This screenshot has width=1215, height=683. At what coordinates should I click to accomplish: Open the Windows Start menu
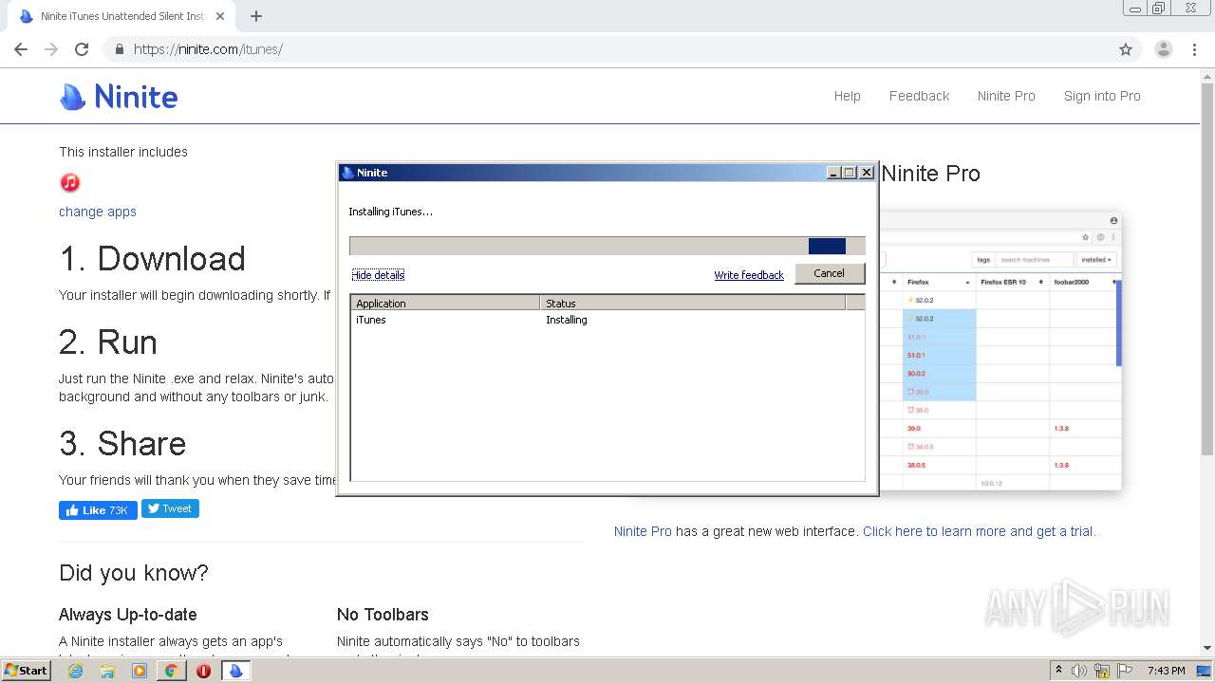27,671
